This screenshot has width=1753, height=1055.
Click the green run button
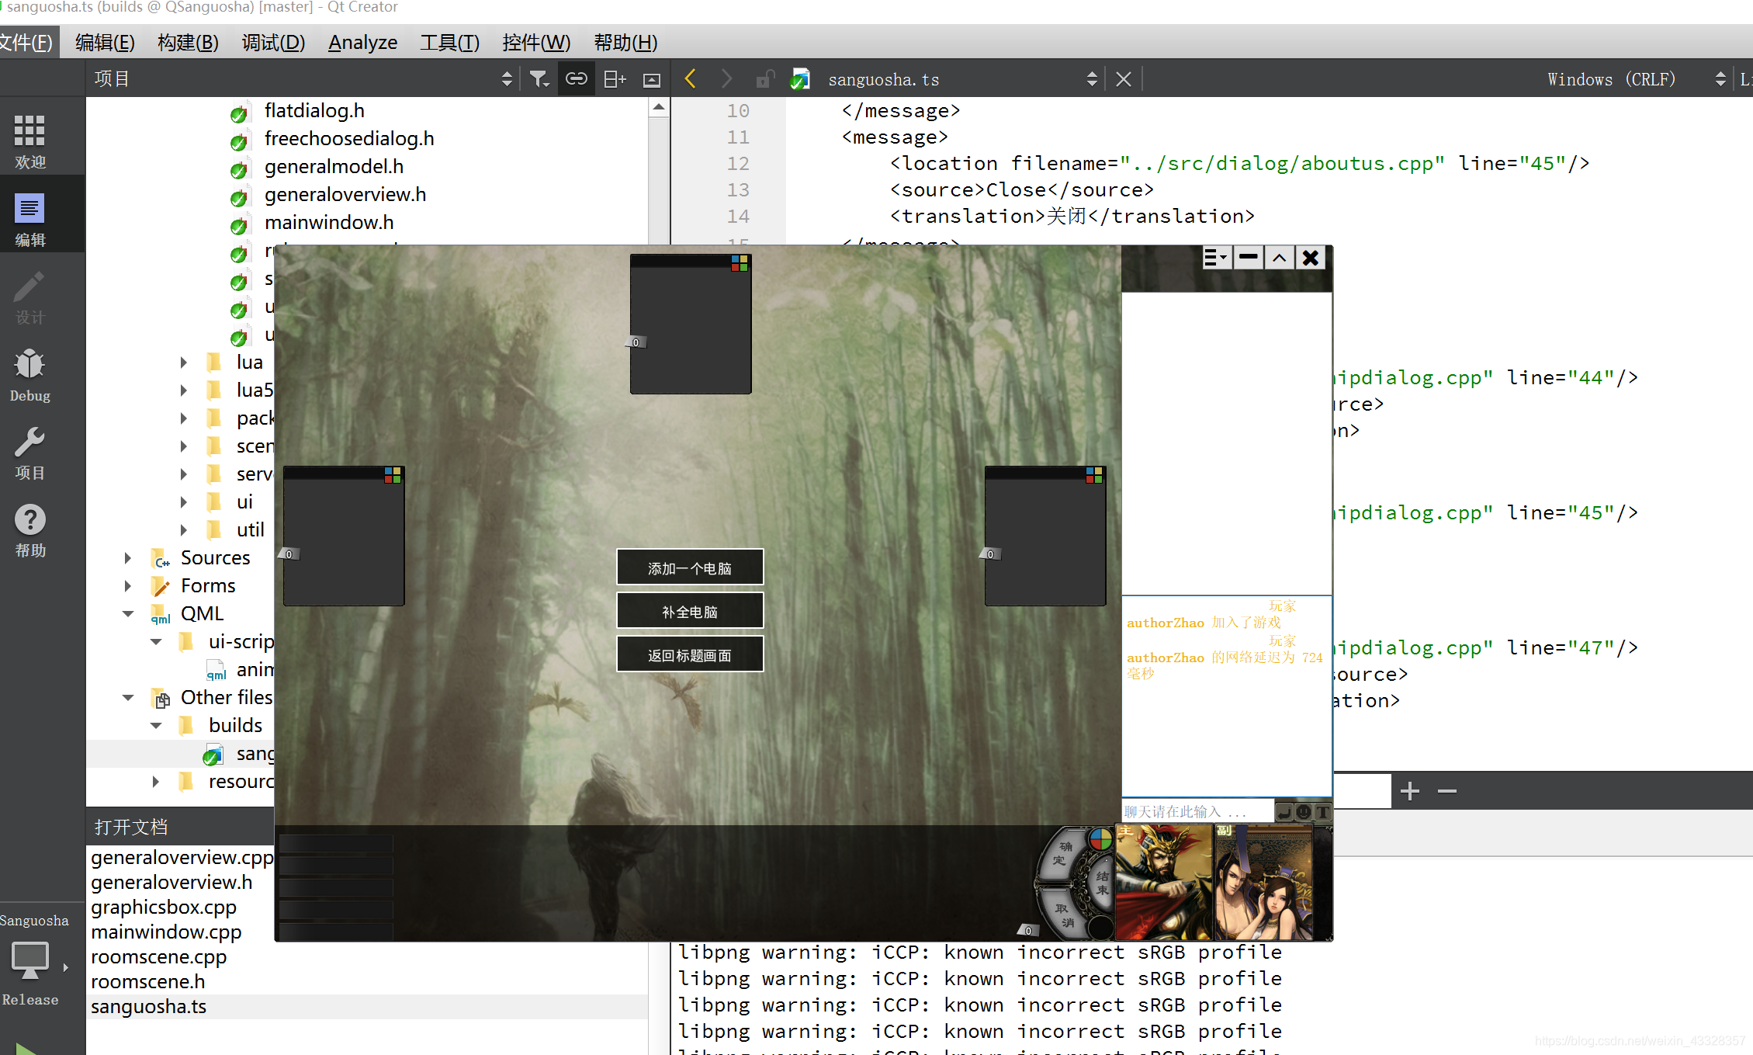click(x=26, y=1049)
